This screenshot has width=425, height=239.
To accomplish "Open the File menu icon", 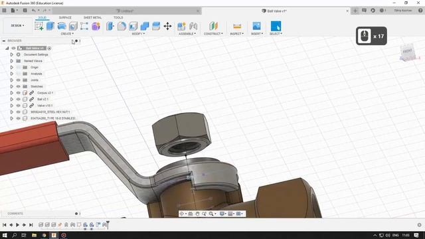I will tap(13, 11).
